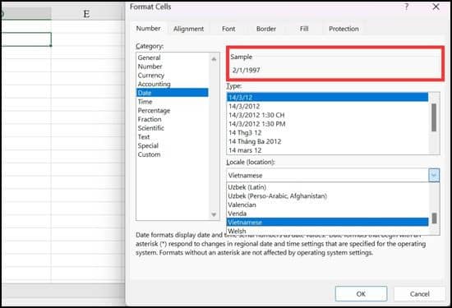This screenshot has height=308, width=452.
Task: Close the Format Cells dialog
Action: point(436,7)
